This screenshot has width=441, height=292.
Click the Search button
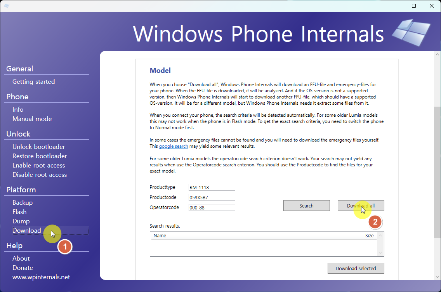click(x=307, y=206)
